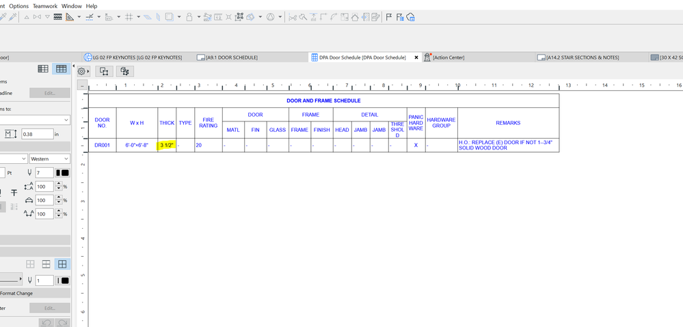The image size is (683, 327).
Task: Toggle the first schedule layout style button
Action: (x=43, y=69)
